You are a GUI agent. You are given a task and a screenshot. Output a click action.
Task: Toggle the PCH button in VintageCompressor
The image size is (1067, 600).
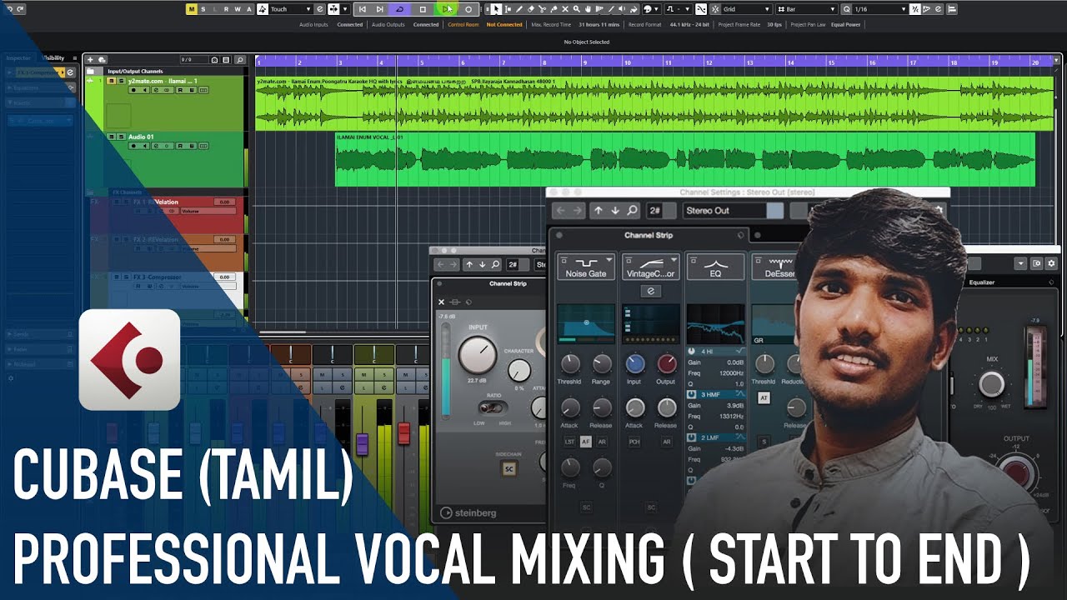coord(634,442)
